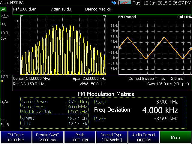Click the THD 12.13 % value
This screenshot has height=144, width=192.
(x=78, y=124)
